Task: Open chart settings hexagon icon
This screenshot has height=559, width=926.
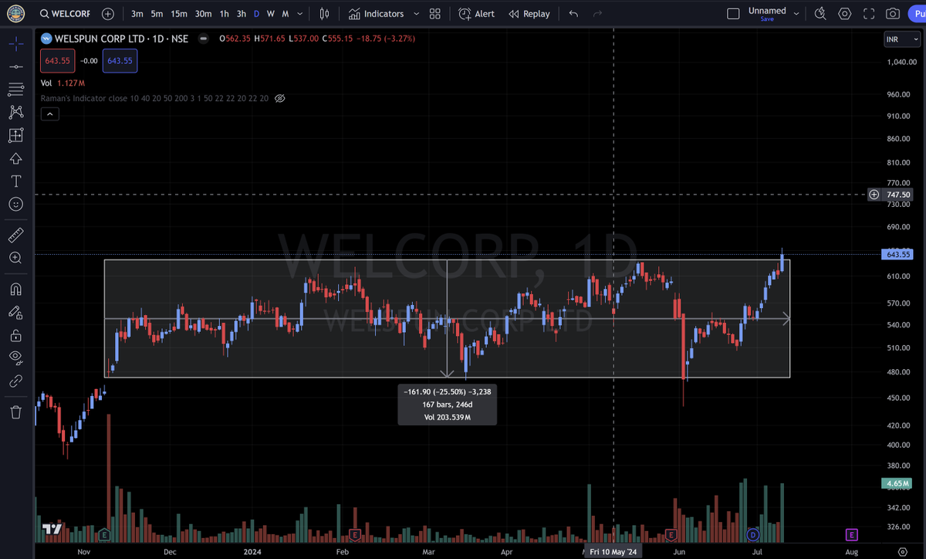Action: click(845, 14)
